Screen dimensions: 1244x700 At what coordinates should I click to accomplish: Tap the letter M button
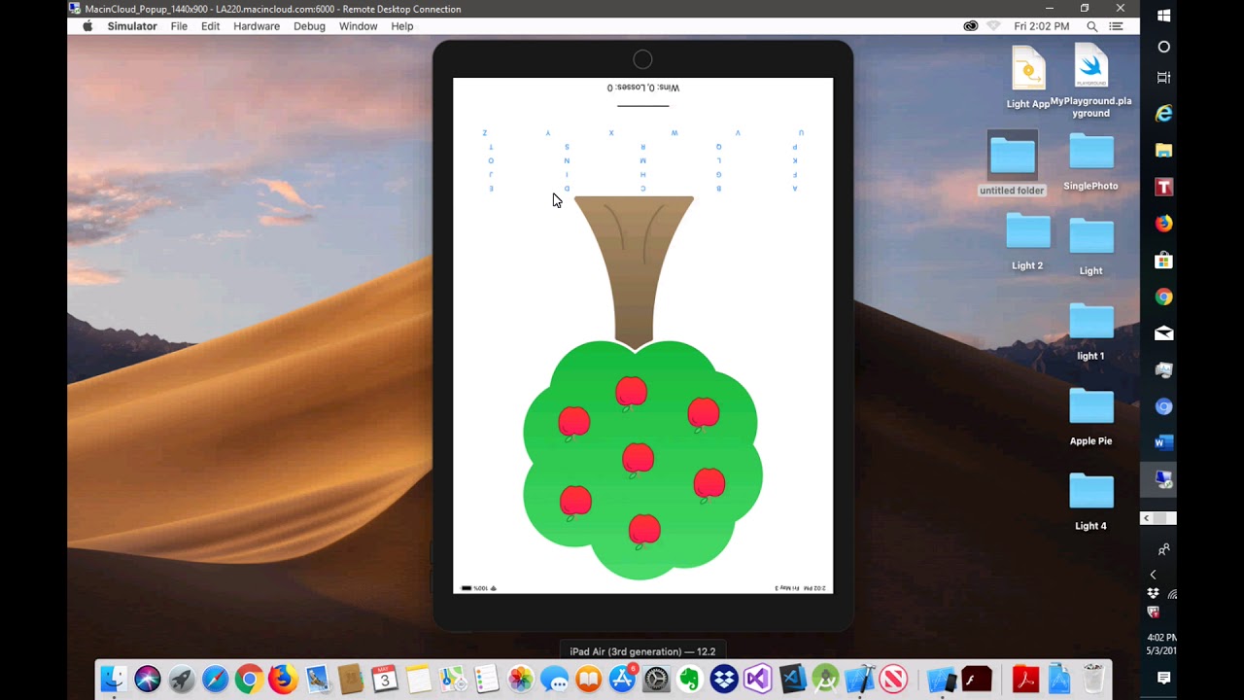(642, 160)
